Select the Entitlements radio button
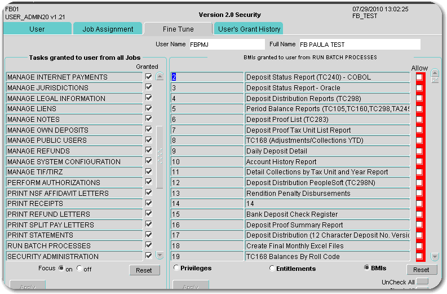447x294 pixels. pyautogui.click(x=272, y=268)
